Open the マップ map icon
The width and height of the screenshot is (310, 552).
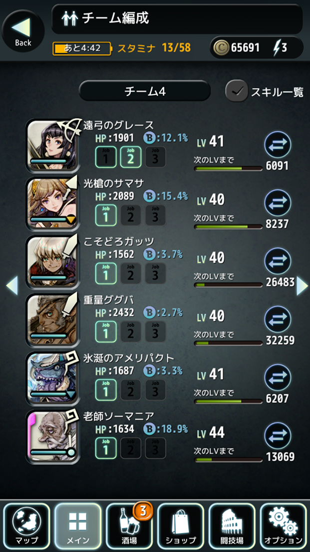[27, 525]
